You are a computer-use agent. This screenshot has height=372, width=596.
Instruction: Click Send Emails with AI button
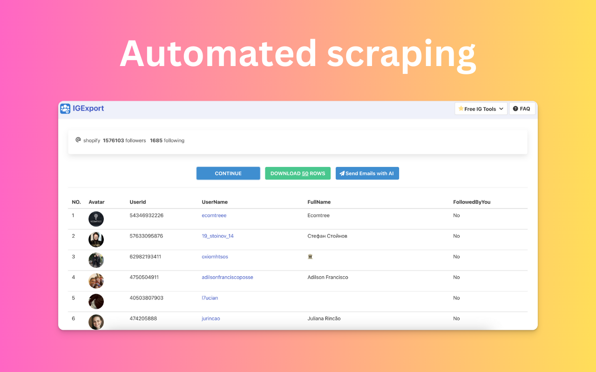(367, 173)
